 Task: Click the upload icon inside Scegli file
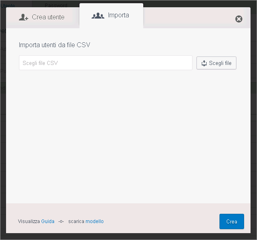(204, 63)
